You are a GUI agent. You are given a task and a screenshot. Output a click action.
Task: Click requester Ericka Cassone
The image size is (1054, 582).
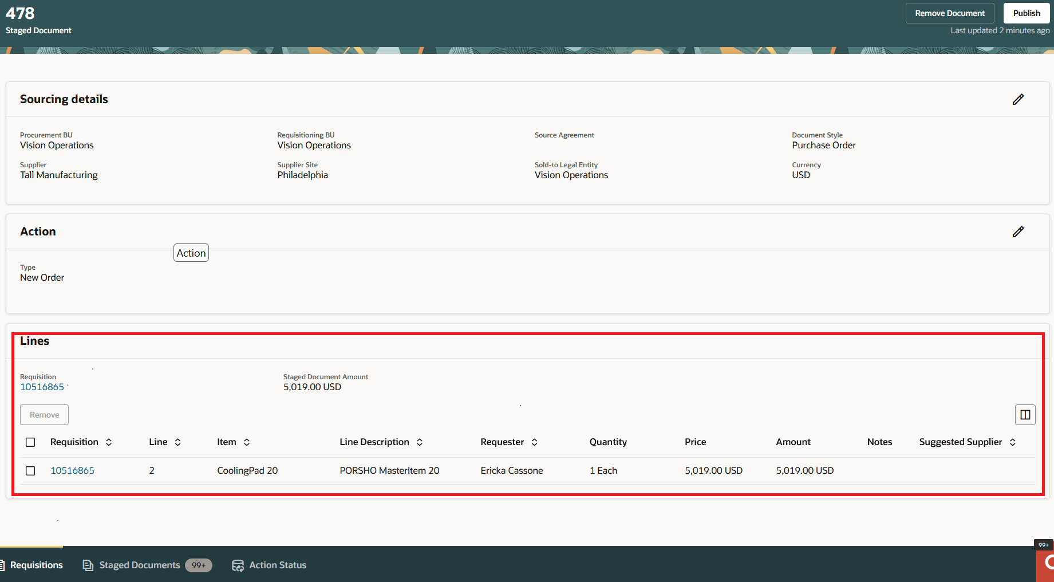512,471
